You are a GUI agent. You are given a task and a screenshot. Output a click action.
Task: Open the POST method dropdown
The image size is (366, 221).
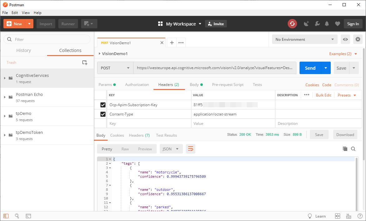115,68
